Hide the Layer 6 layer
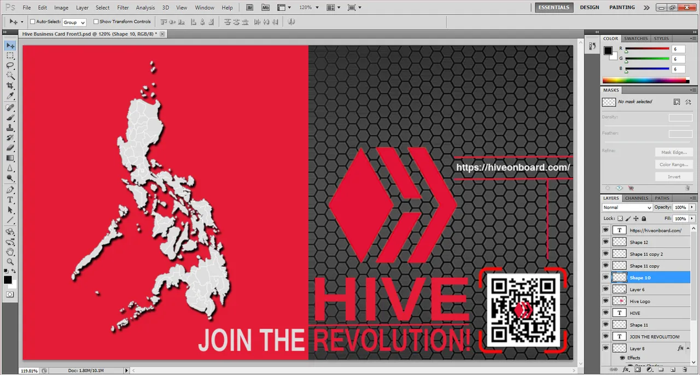The image size is (700, 375). (605, 290)
